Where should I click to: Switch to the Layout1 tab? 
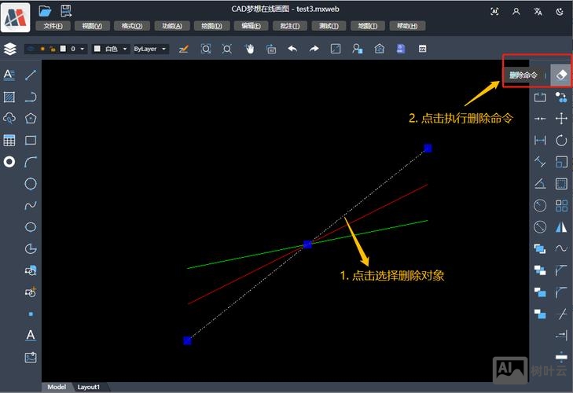pos(88,387)
